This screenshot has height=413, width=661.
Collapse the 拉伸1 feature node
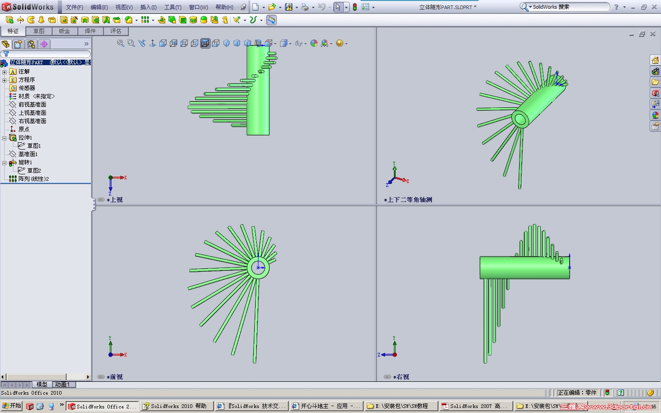pyautogui.click(x=5, y=138)
